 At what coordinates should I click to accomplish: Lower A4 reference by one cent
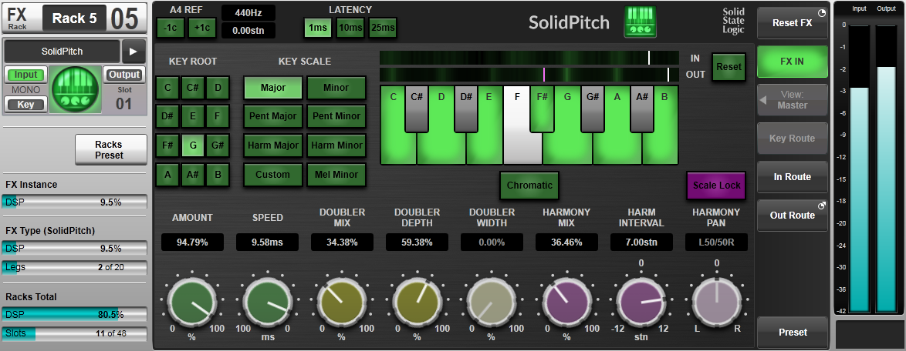171,28
